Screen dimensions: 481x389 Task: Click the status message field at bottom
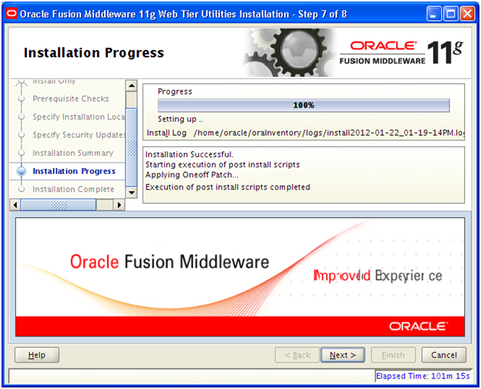pos(191,376)
